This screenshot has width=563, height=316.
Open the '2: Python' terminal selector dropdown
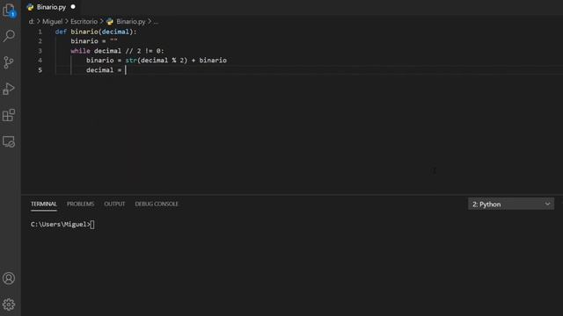coord(510,205)
